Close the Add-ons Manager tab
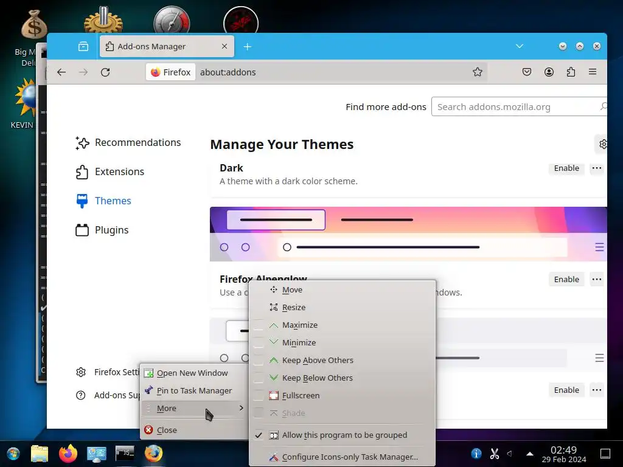Screen dimensions: 623x467 224,46
